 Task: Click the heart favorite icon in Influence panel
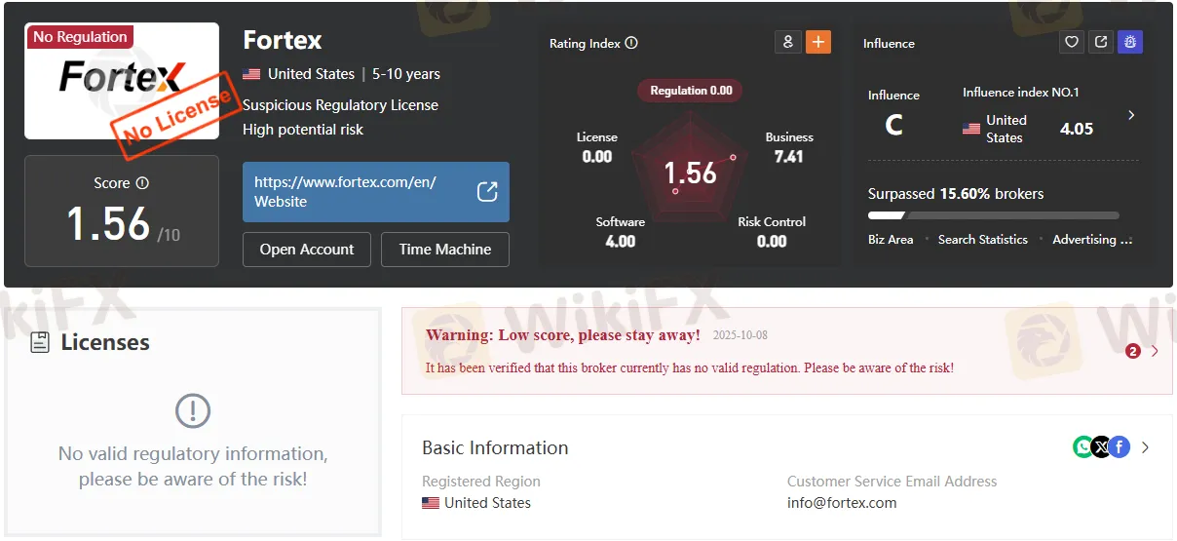(x=1072, y=42)
